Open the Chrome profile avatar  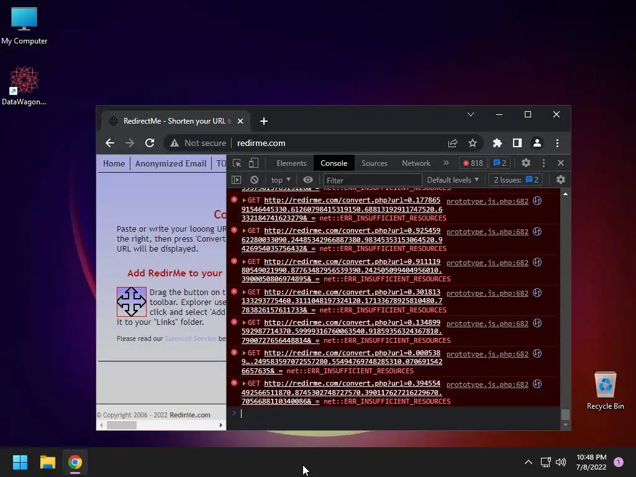[x=537, y=143]
